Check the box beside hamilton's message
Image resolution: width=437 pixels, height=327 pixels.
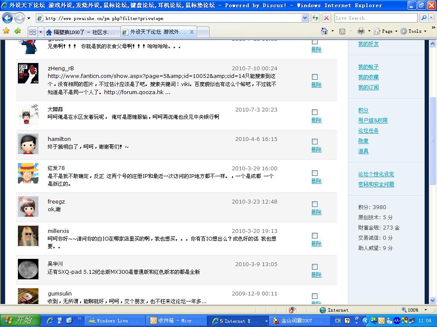(315, 141)
